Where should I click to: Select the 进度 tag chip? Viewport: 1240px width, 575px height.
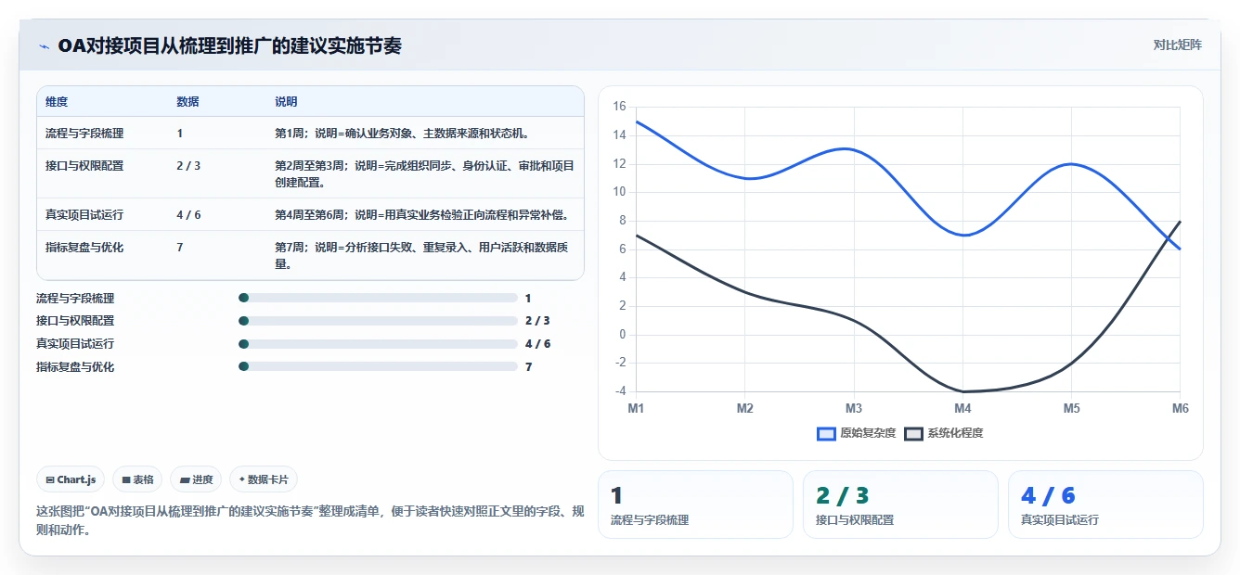click(x=196, y=479)
